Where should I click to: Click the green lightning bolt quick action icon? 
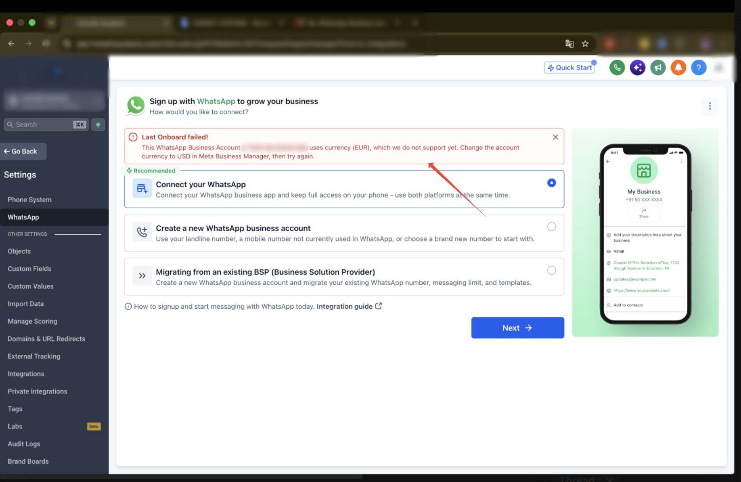click(98, 124)
